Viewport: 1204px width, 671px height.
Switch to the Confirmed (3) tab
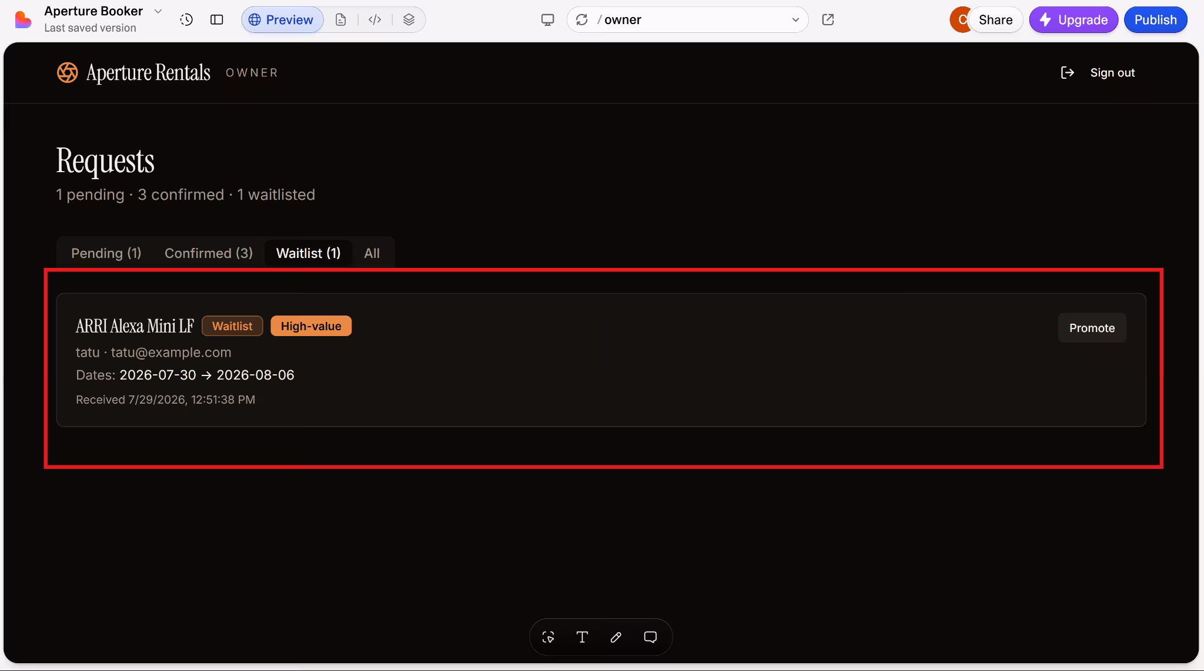coord(209,253)
